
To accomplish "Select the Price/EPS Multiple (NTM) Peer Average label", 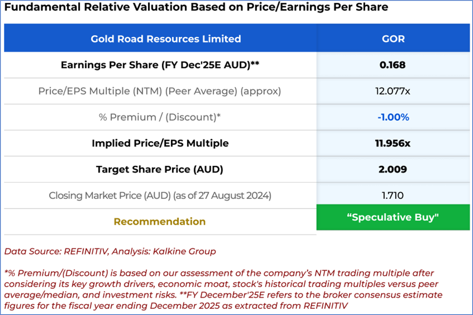I will [160, 91].
